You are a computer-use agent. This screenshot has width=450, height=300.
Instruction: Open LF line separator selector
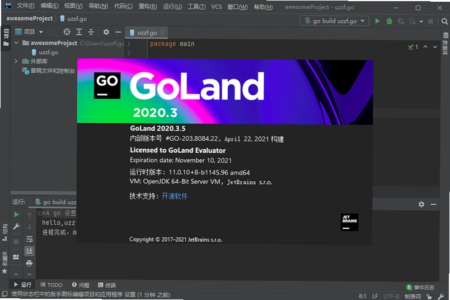pos(375,296)
